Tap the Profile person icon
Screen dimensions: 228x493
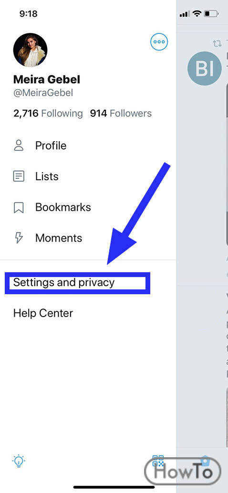tap(19, 145)
